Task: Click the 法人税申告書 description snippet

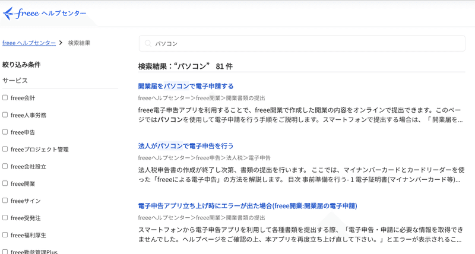Action: (301, 174)
